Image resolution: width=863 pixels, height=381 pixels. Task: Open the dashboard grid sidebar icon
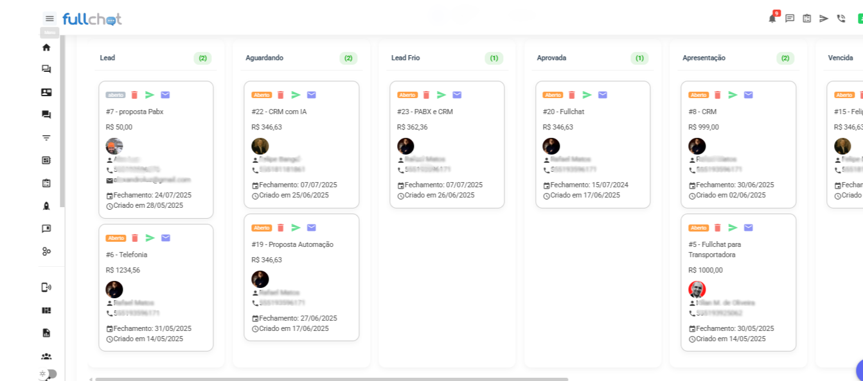coord(46,310)
